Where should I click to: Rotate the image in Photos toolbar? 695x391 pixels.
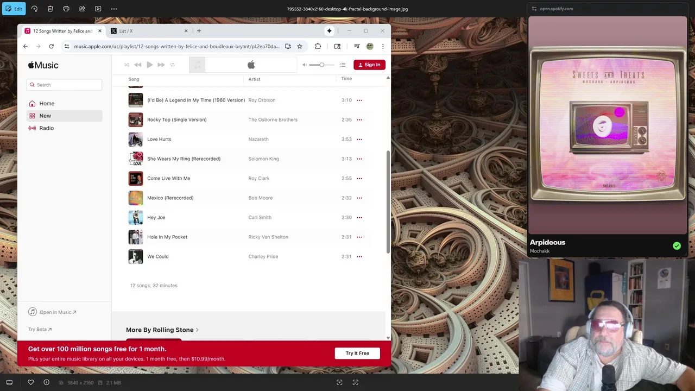pyautogui.click(x=34, y=9)
